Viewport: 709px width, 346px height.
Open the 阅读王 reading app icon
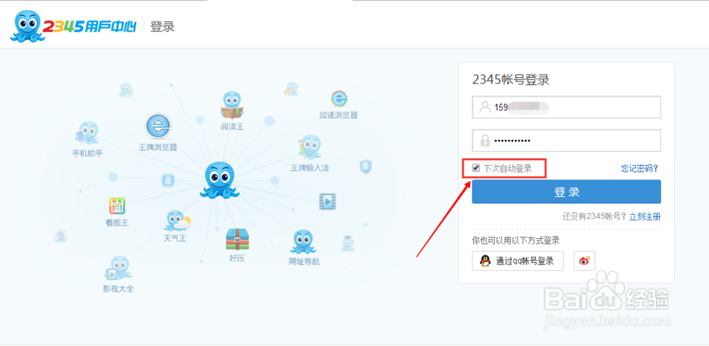pos(232,106)
